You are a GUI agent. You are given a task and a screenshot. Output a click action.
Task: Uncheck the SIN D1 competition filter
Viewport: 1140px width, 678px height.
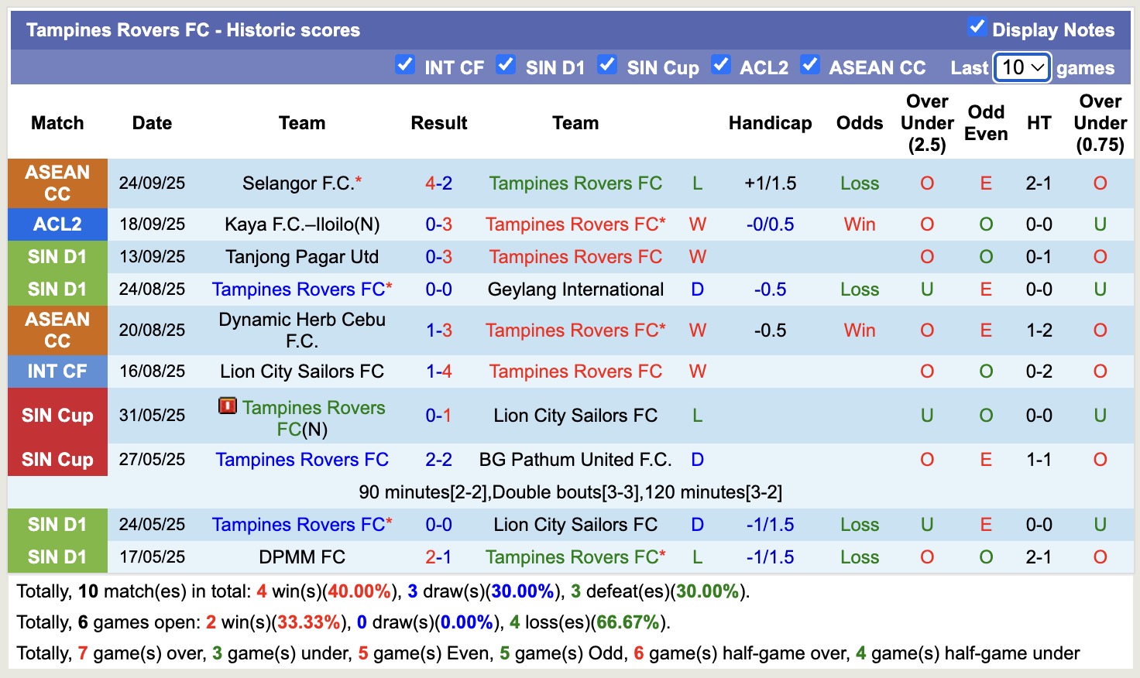(x=506, y=65)
